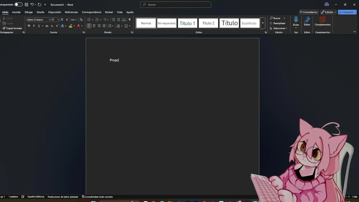
Task: Toggle underline (S) formatting
Action: [x=39, y=26]
